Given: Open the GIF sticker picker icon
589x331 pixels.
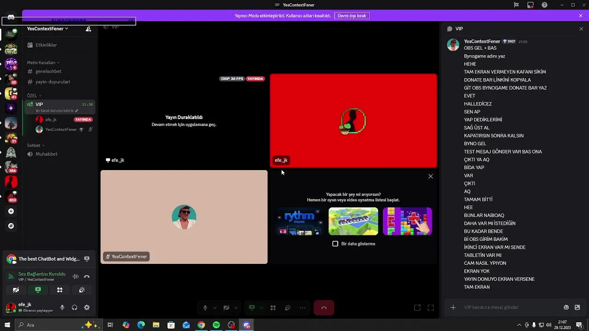Looking at the screenshot, I should (577, 307).
